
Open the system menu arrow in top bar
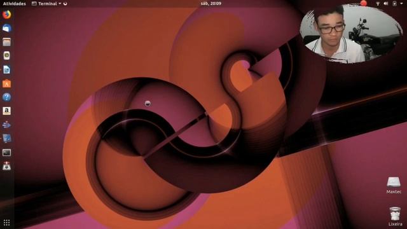click(x=401, y=3)
